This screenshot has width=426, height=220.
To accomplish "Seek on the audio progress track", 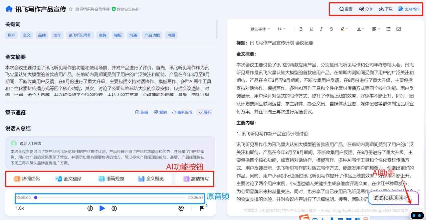I will click(x=110, y=197).
